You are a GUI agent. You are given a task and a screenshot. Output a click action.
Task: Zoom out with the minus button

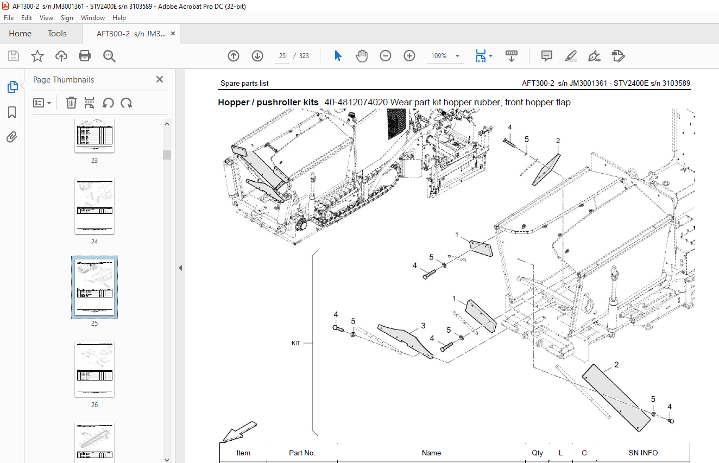(386, 56)
